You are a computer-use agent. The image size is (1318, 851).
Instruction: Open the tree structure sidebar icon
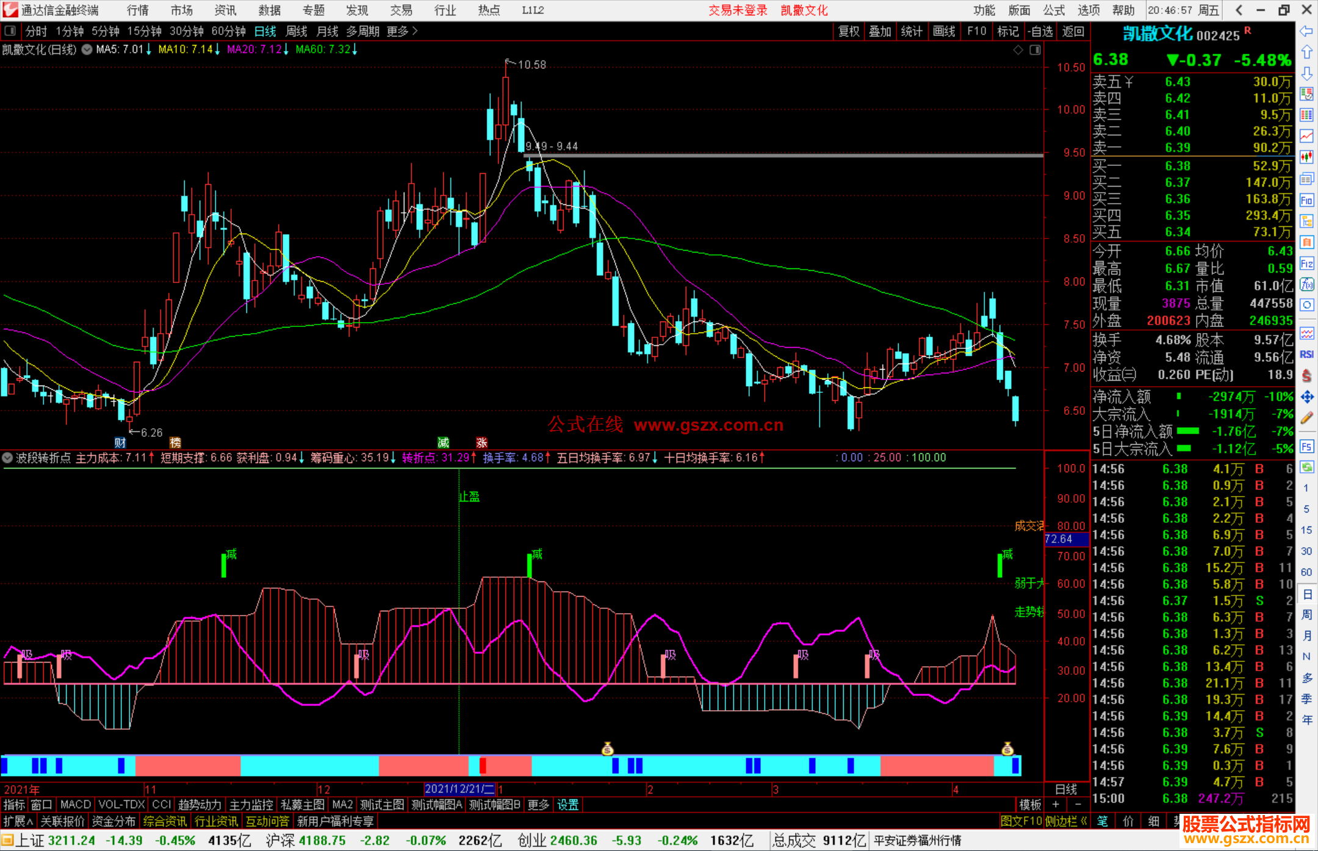[x=1306, y=221]
